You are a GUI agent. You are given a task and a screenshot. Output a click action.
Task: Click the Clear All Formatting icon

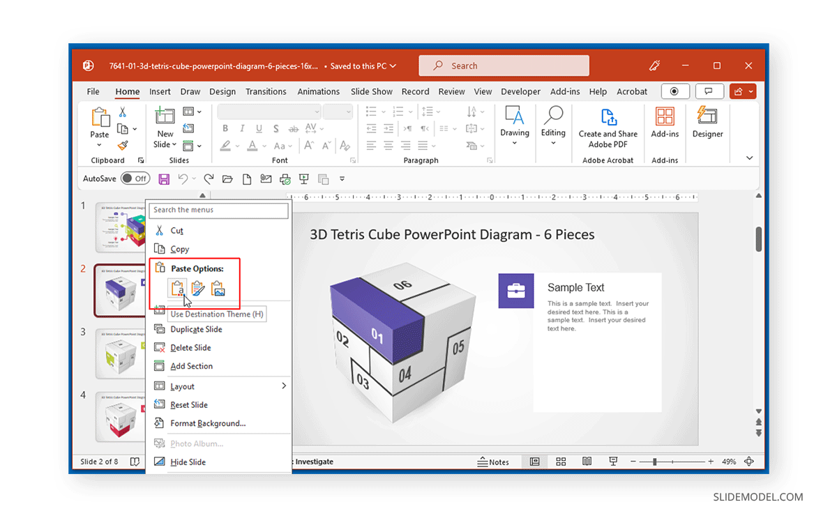tap(344, 146)
